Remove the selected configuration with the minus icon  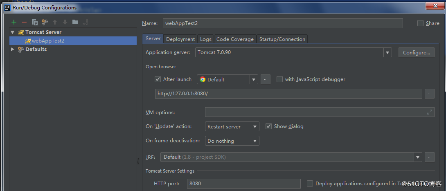(24, 22)
